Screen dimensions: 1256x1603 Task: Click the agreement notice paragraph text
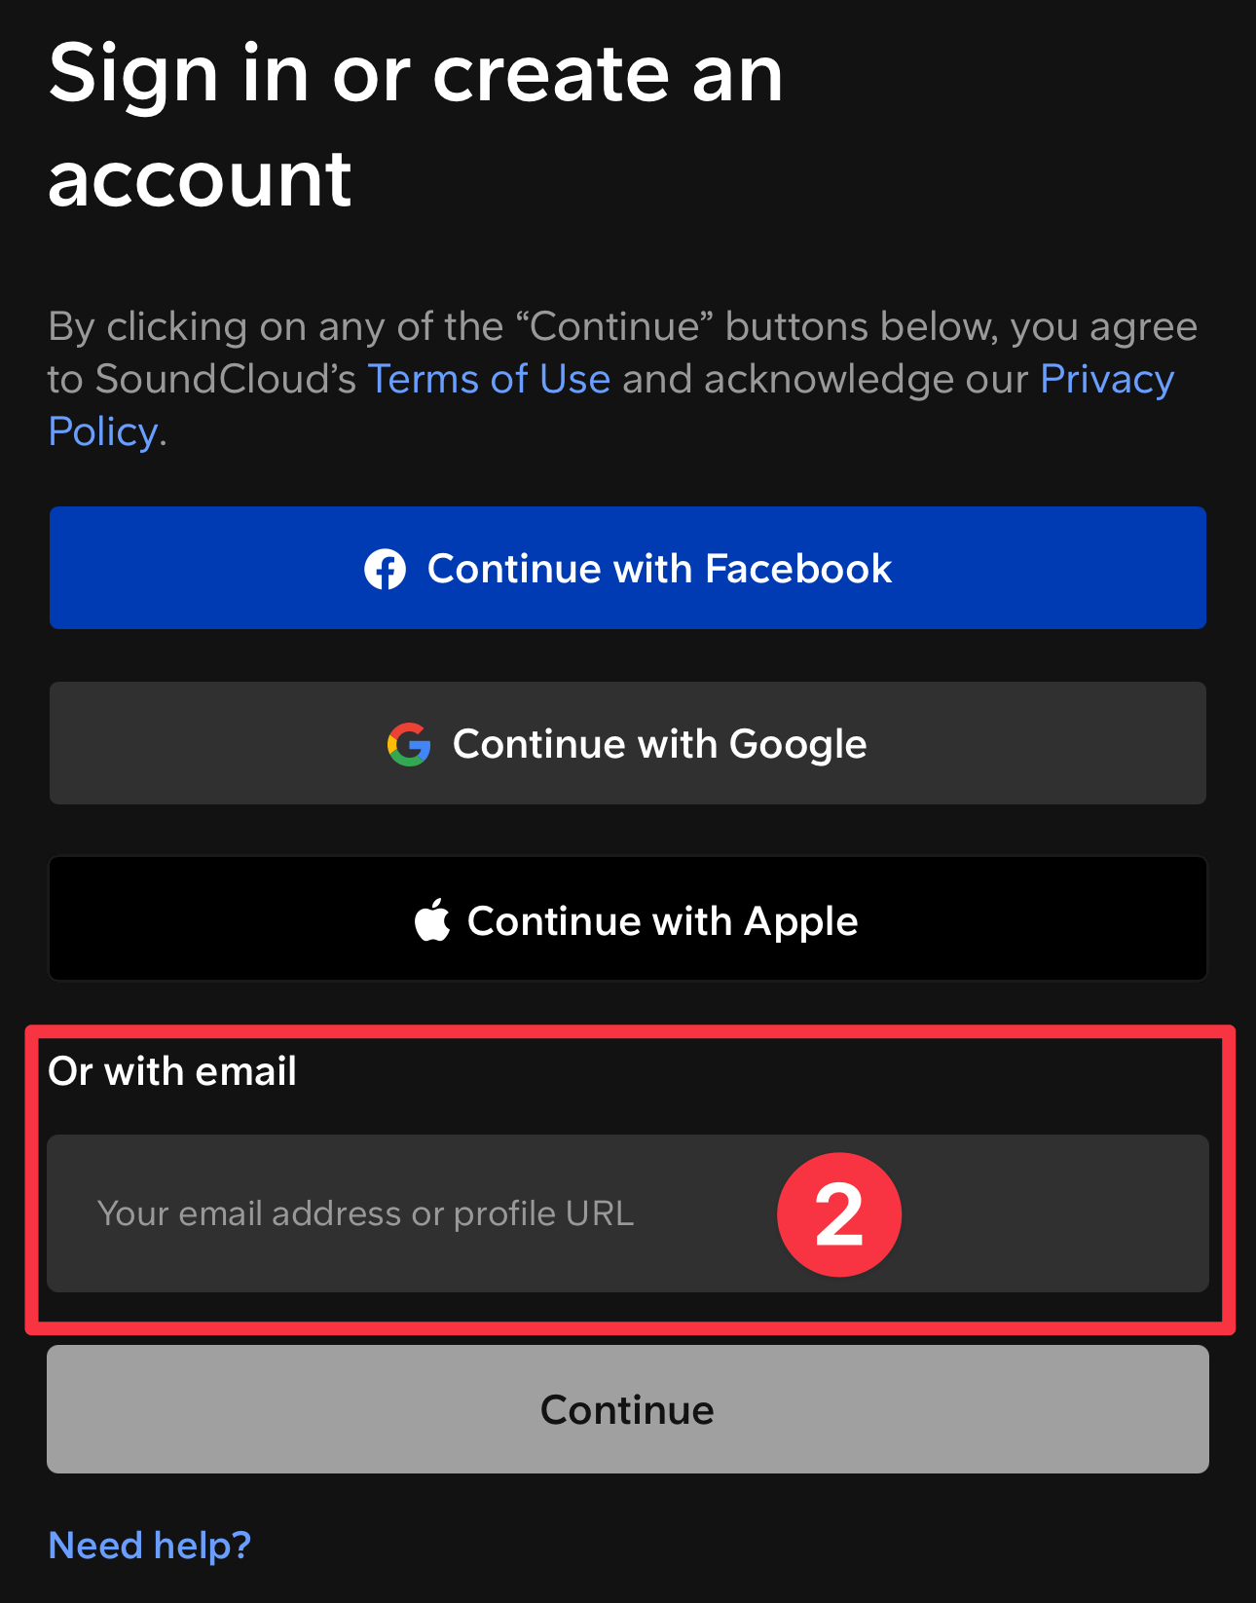(x=623, y=327)
